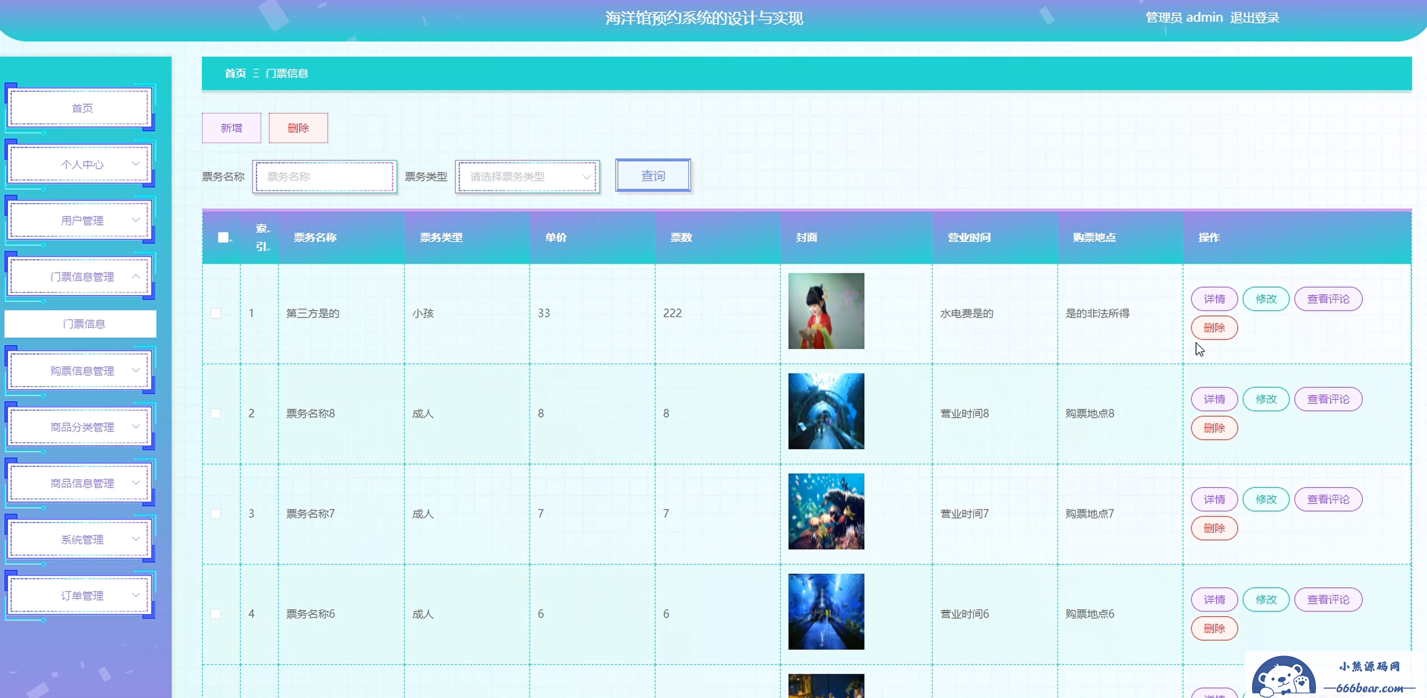Click the 新增 button
1427x698 pixels.
[231, 128]
